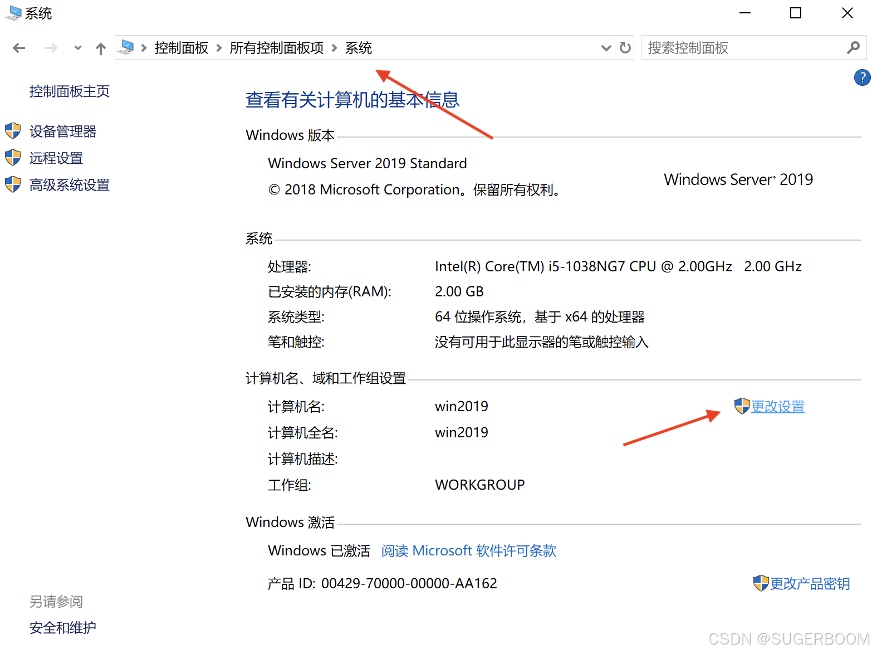This screenshot has height=654, width=872.
Task: Click the 系统 window title icon
Action: click(x=13, y=13)
